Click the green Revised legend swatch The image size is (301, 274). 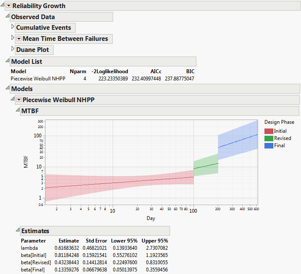(x=269, y=138)
